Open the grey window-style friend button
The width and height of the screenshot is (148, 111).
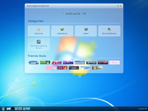(x=80, y=62)
